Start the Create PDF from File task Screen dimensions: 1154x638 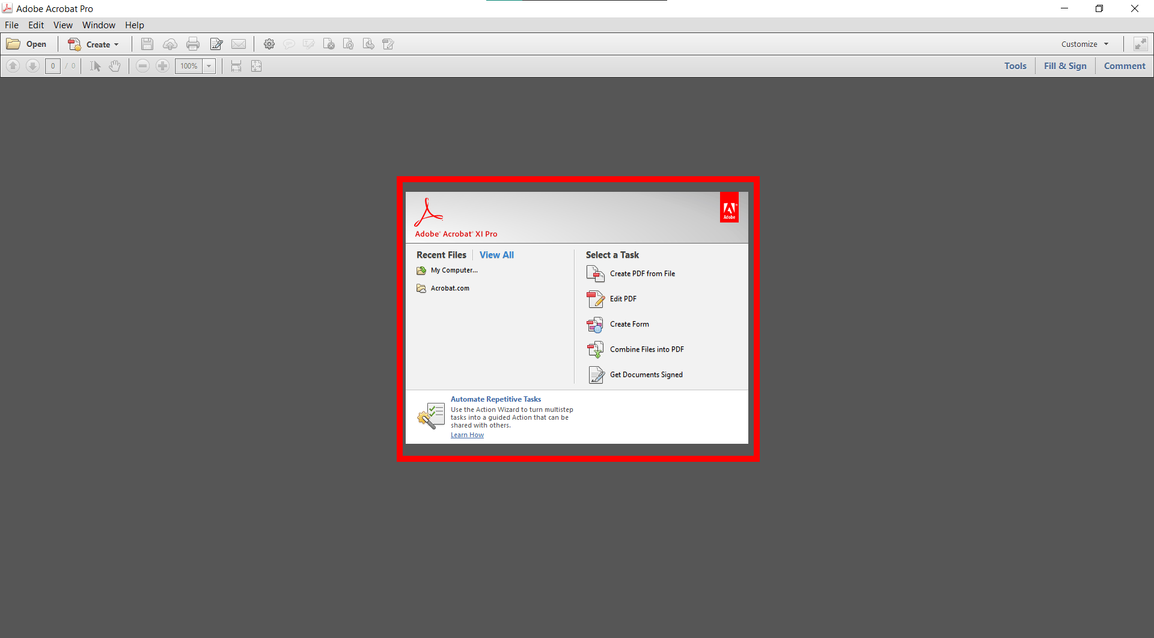coord(642,274)
